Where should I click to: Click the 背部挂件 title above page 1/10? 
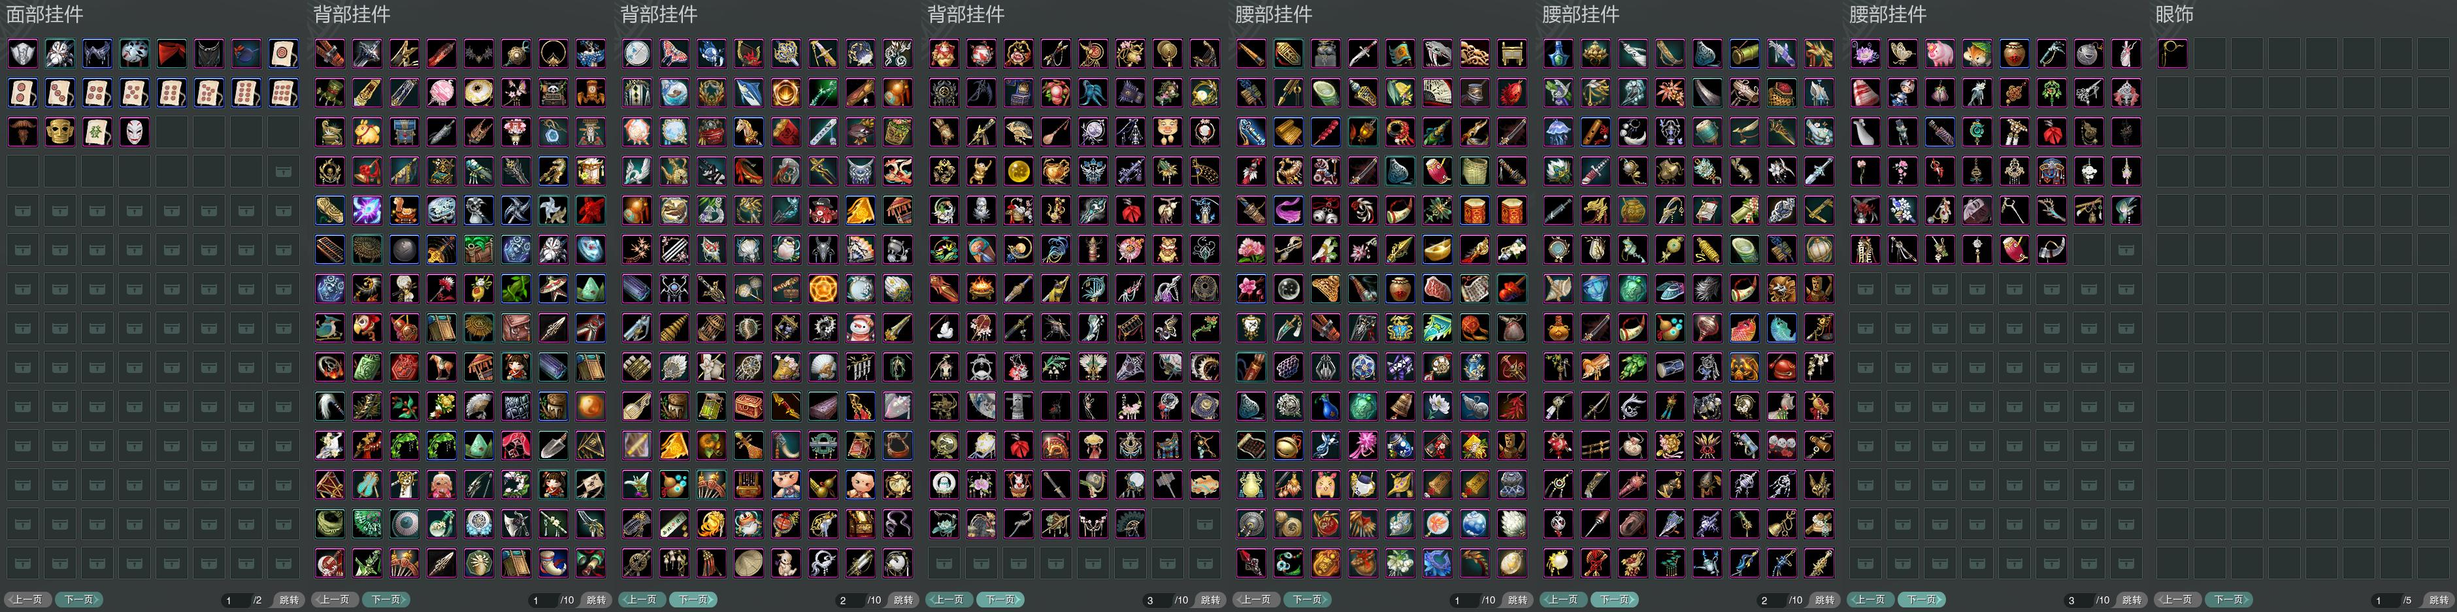[352, 14]
